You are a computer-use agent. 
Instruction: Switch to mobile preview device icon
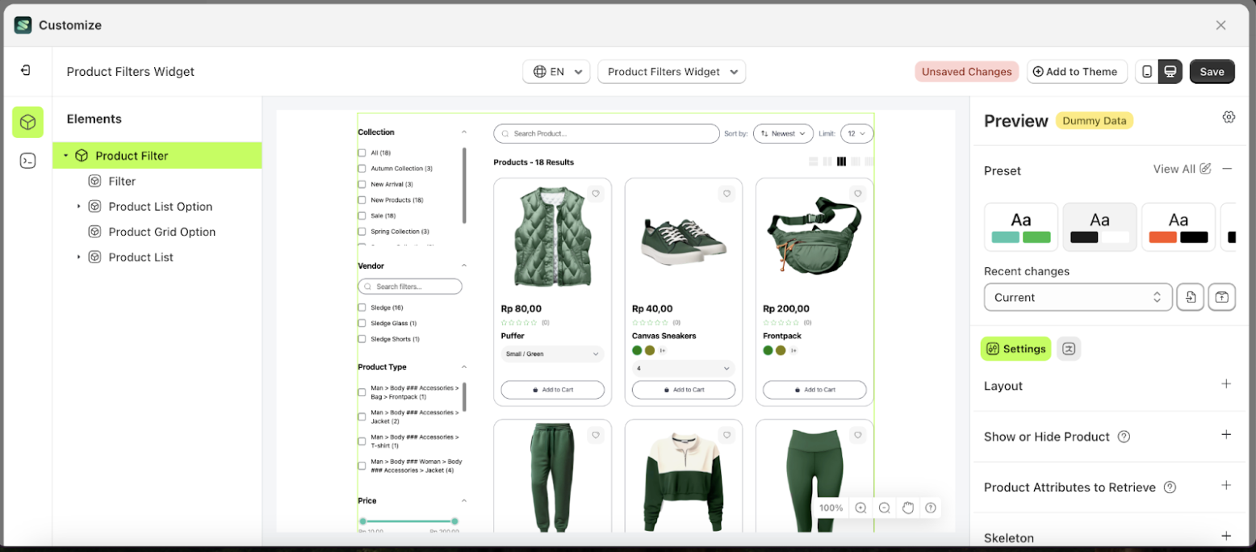coord(1146,72)
